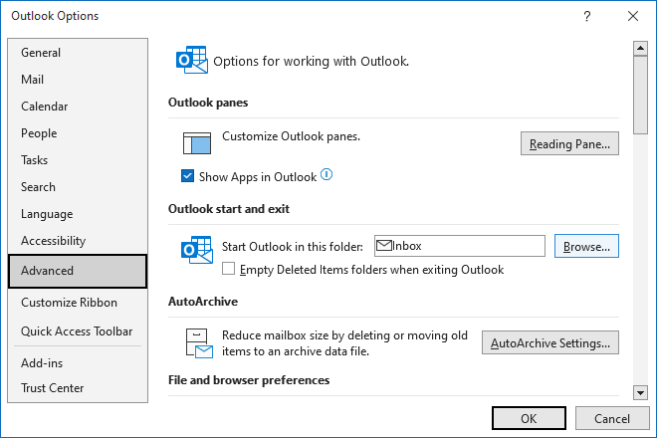The width and height of the screenshot is (657, 438).
Task: Open AutoArchive Settings dialog
Action: point(549,343)
